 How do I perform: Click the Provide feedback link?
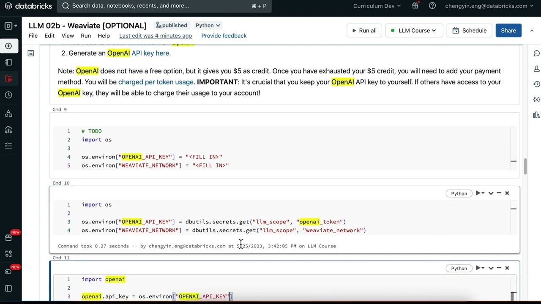(x=224, y=35)
